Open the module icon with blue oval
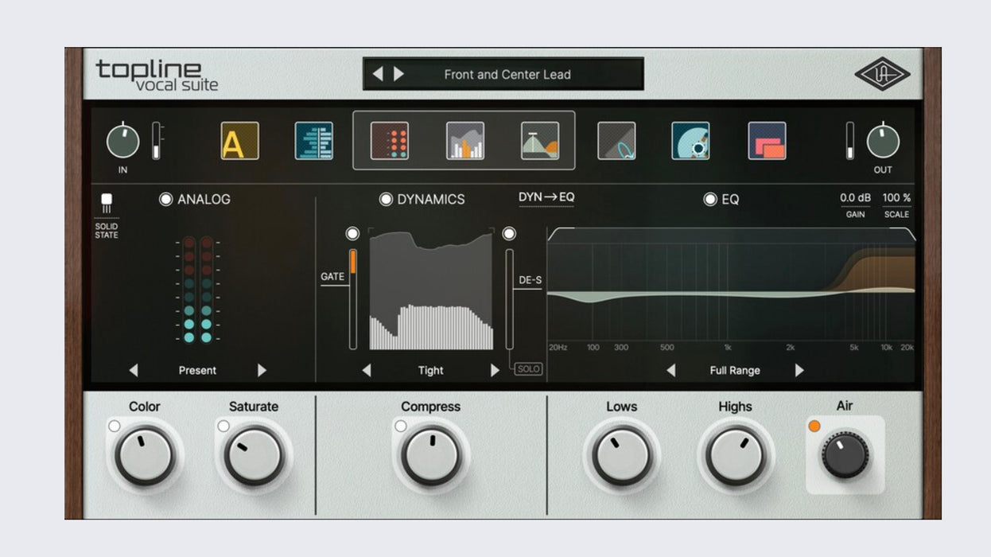The width and height of the screenshot is (991, 557). click(616, 141)
